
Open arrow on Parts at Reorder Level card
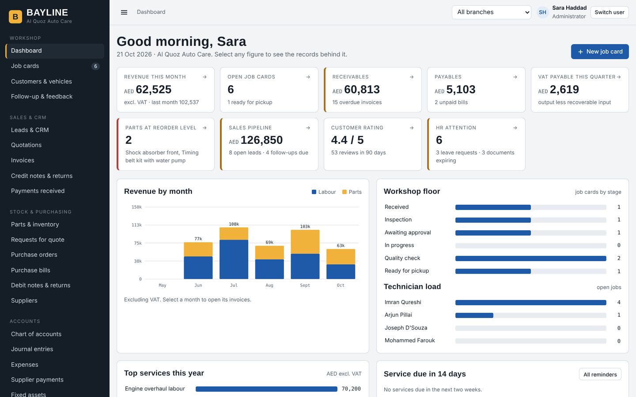[204, 128]
